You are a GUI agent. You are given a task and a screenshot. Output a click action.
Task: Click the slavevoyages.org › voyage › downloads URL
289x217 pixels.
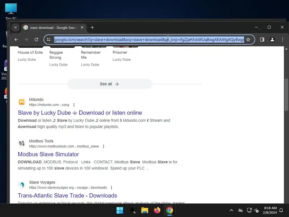point(68,188)
